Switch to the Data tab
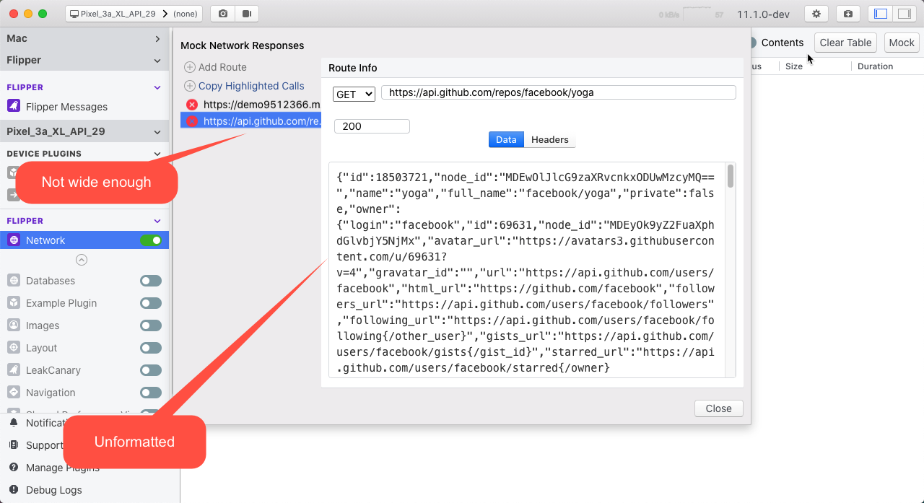924x503 pixels. click(x=506, y=139)
